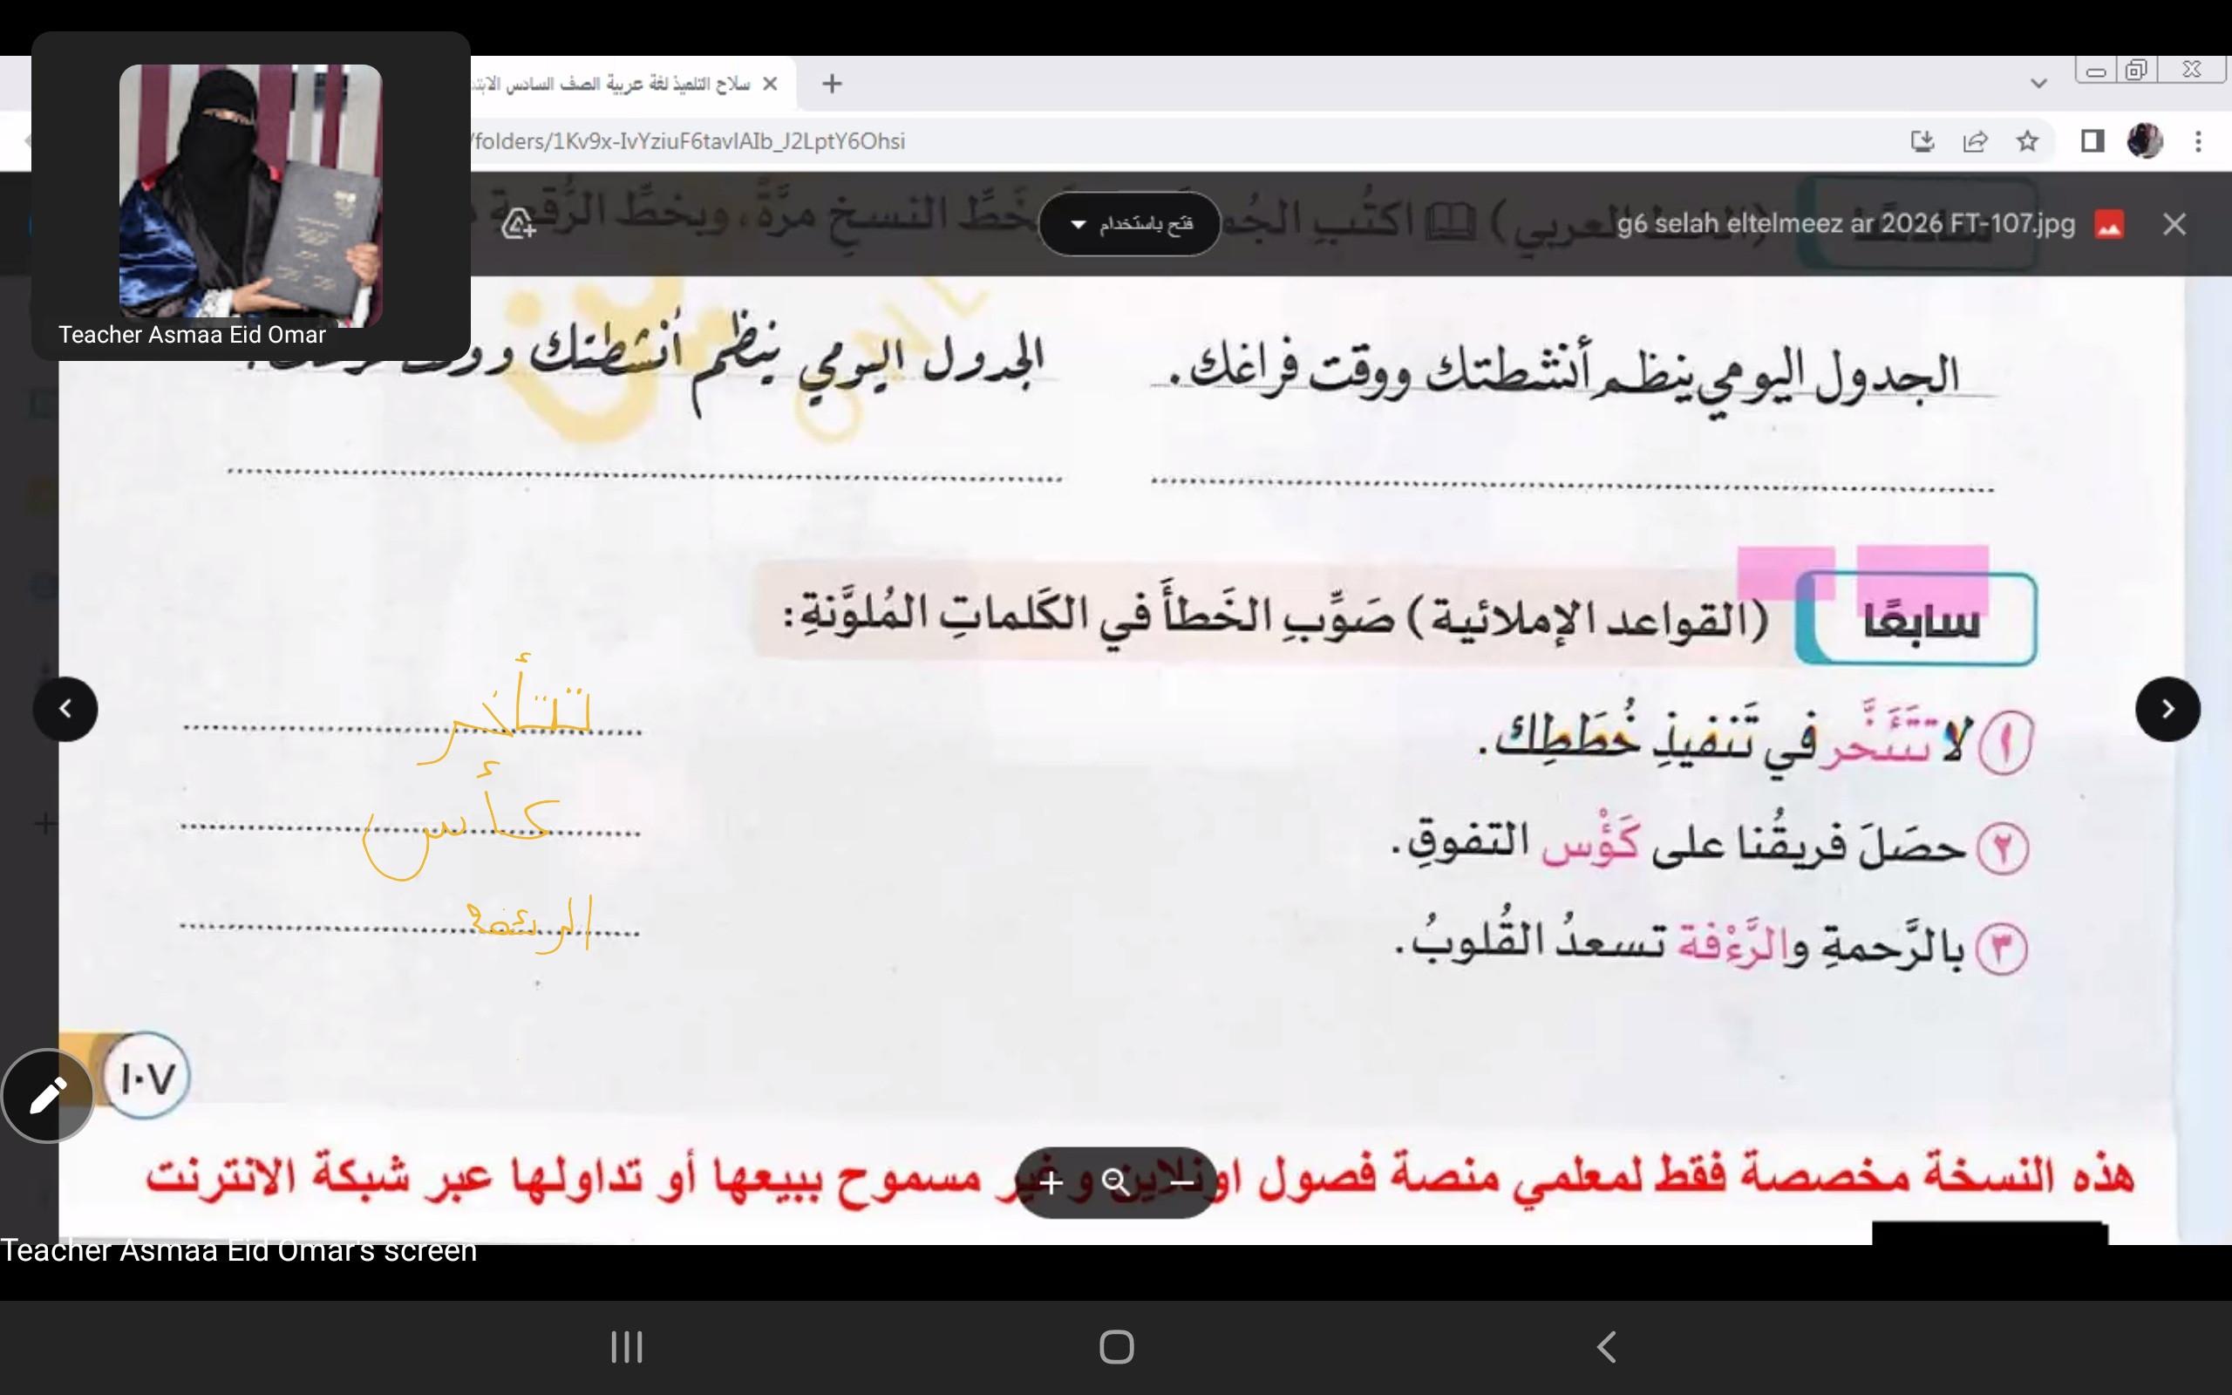The width and height of the screenshot is (2232, 1395).
Task: Zoom in on the image viewer
Action: point(1051,1182)
